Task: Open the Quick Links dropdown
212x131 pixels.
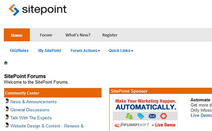Action: 121,51
